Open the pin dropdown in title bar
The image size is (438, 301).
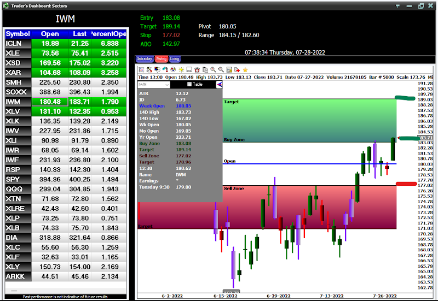click(398, 5)
